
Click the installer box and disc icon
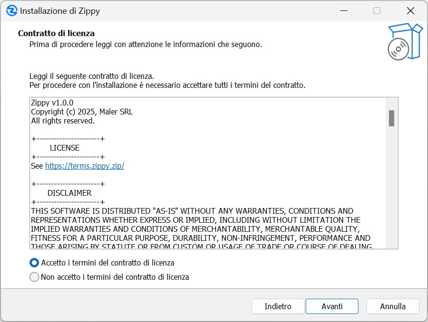pyautogui.click(x=405, y=42)
